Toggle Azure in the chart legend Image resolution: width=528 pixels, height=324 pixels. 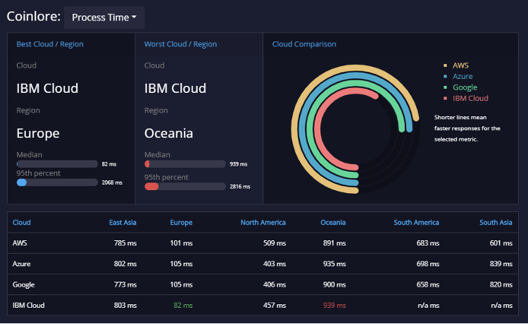point(463,77)
